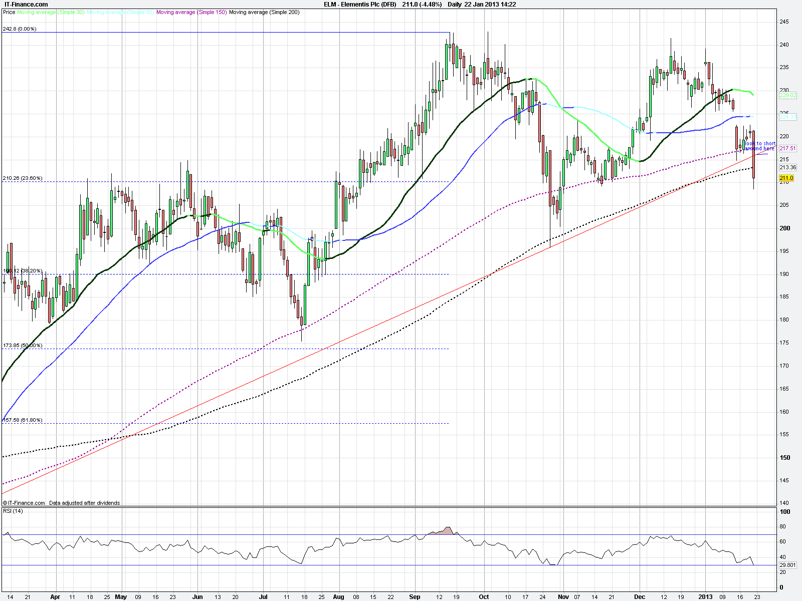
Task: Click the green 229.02 moving average price tag
Action: [x=787, y=95]
